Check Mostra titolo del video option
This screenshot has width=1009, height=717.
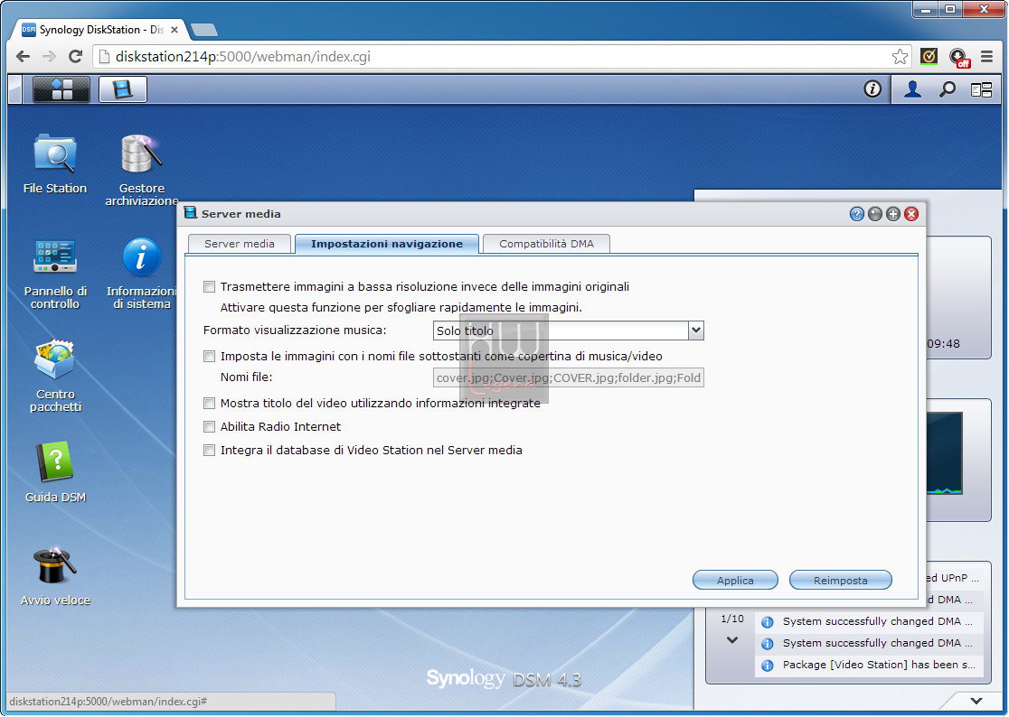209,403
